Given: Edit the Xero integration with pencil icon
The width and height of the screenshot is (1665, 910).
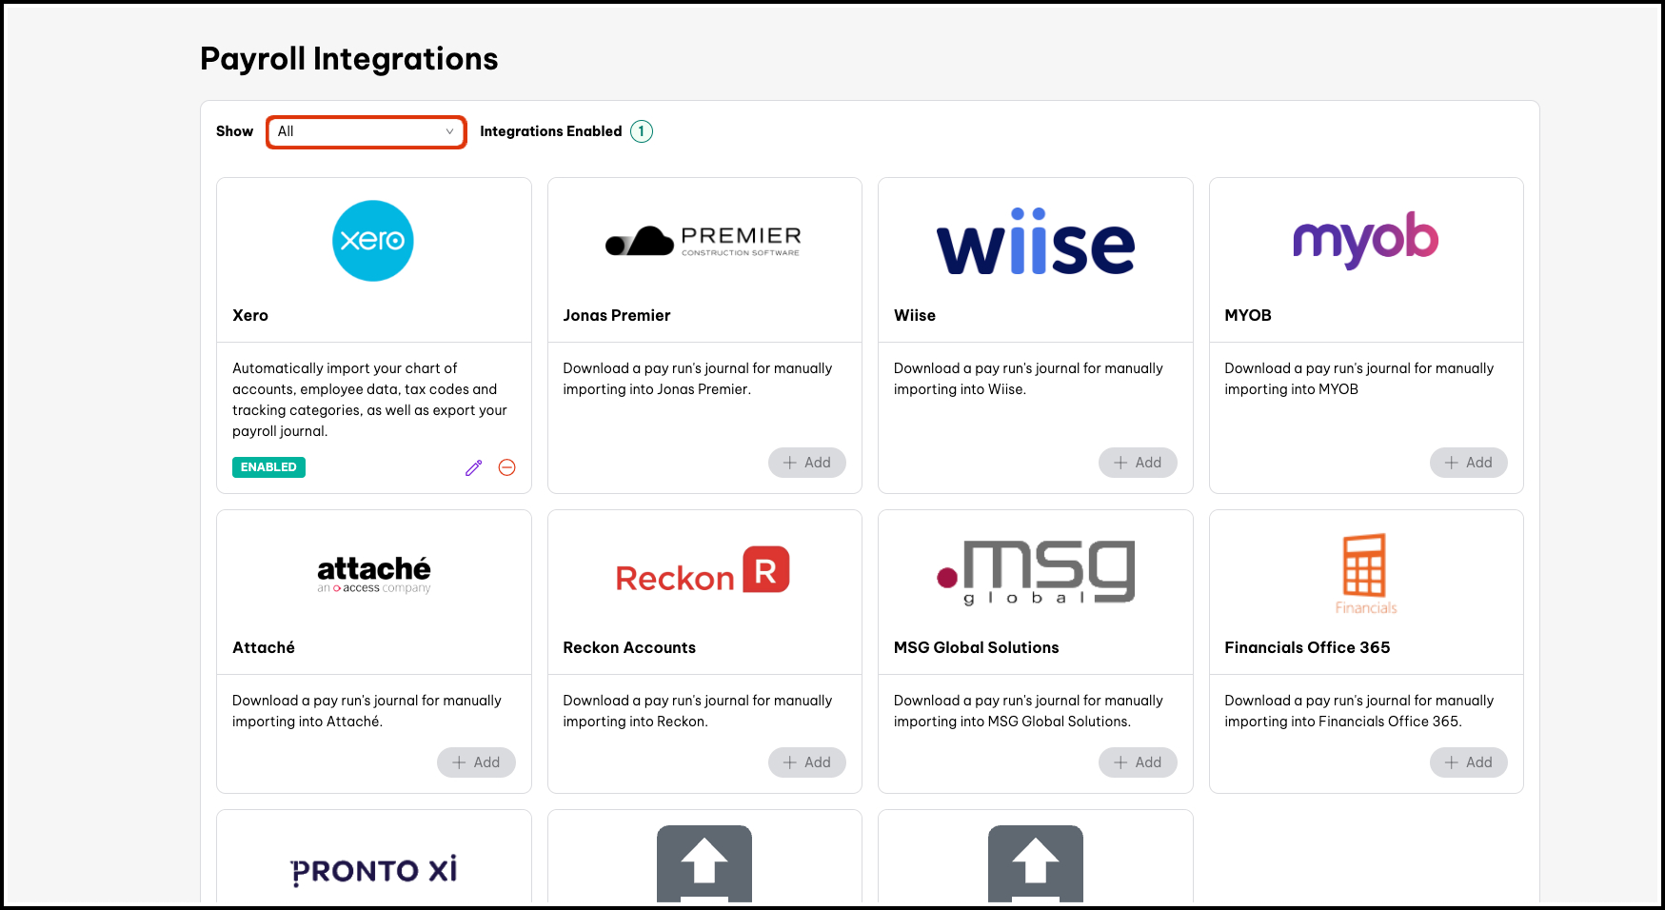Looking at the screenshot, I should click(473, 467).
